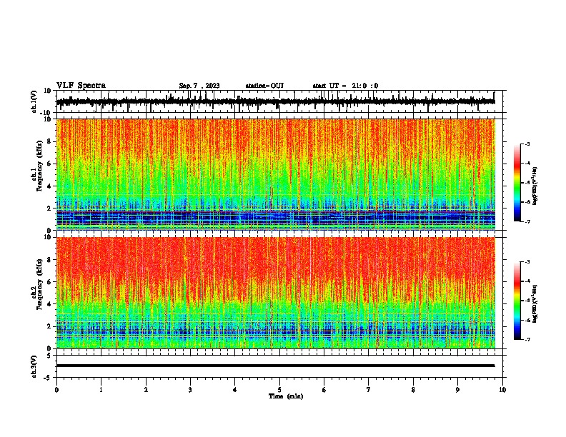This screenshot has height=437, width=566.
Task: Select the "start UT = 21:0 :0" text
Action: [x=345, y=86]
